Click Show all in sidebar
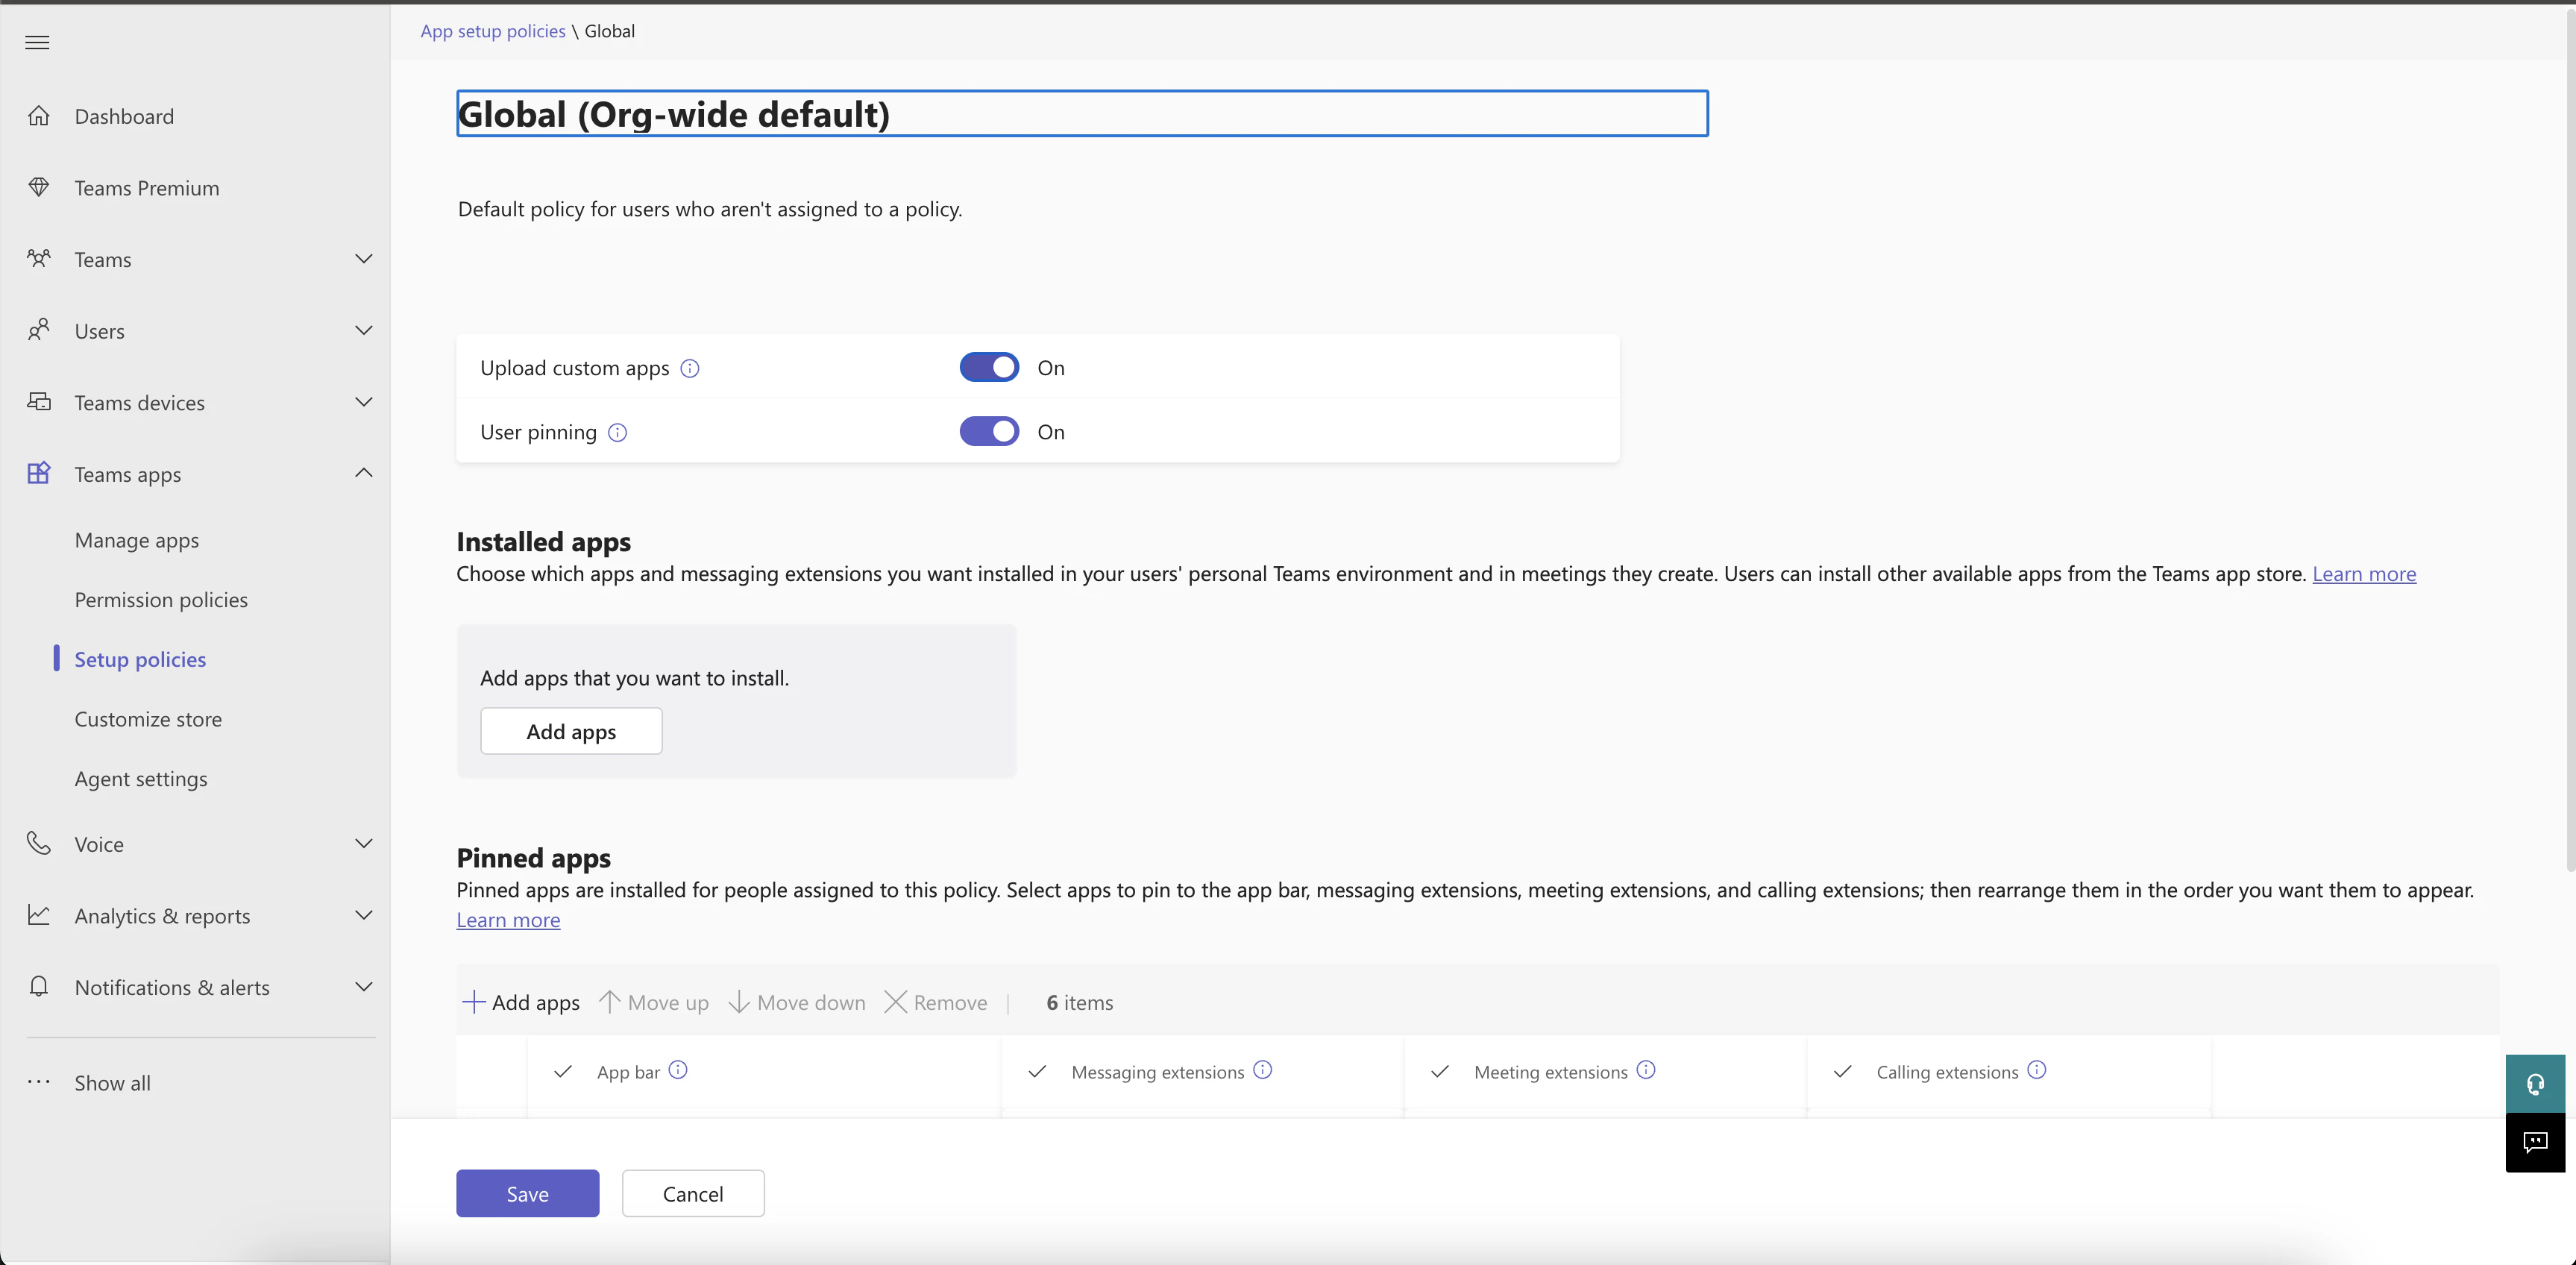The height and width of the screenshot is (1265, 2576). click(x=113, y=1083)
